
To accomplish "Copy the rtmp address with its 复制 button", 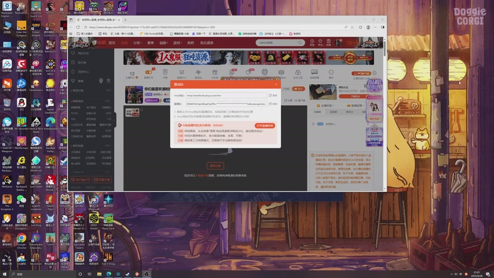I will (x=273, y=96).
